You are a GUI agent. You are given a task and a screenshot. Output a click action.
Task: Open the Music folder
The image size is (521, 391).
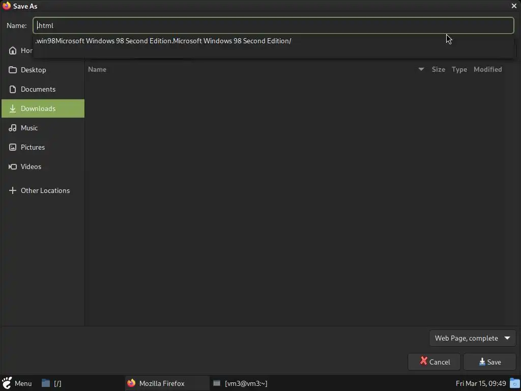click(x=43, y=128)
